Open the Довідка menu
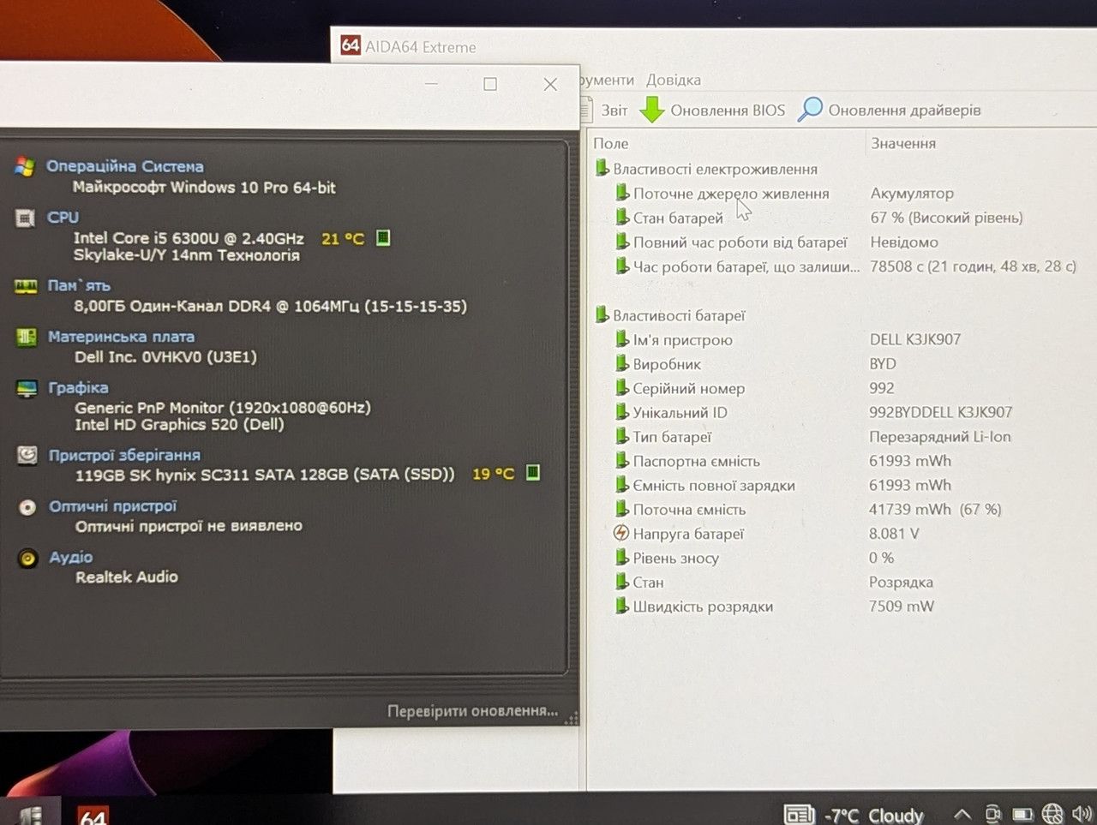This screenshot has width=1097, height=825. click(674, 80)
